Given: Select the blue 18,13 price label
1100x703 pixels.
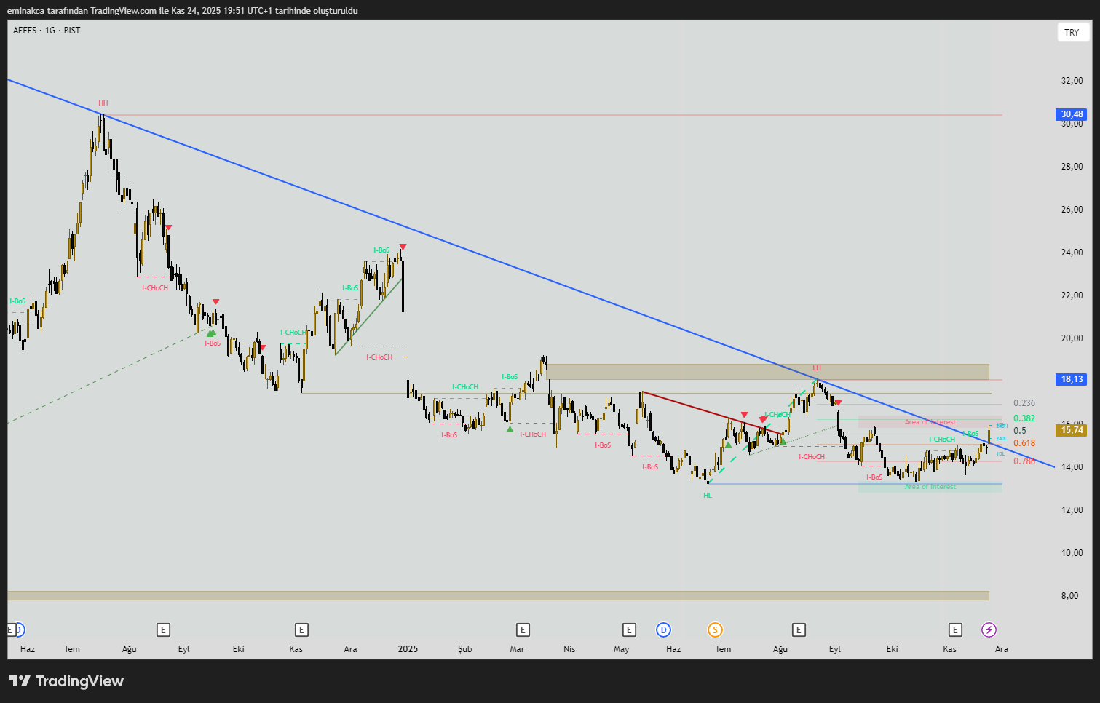Looking at the screenshot, I should click(x=1071, y=379).
